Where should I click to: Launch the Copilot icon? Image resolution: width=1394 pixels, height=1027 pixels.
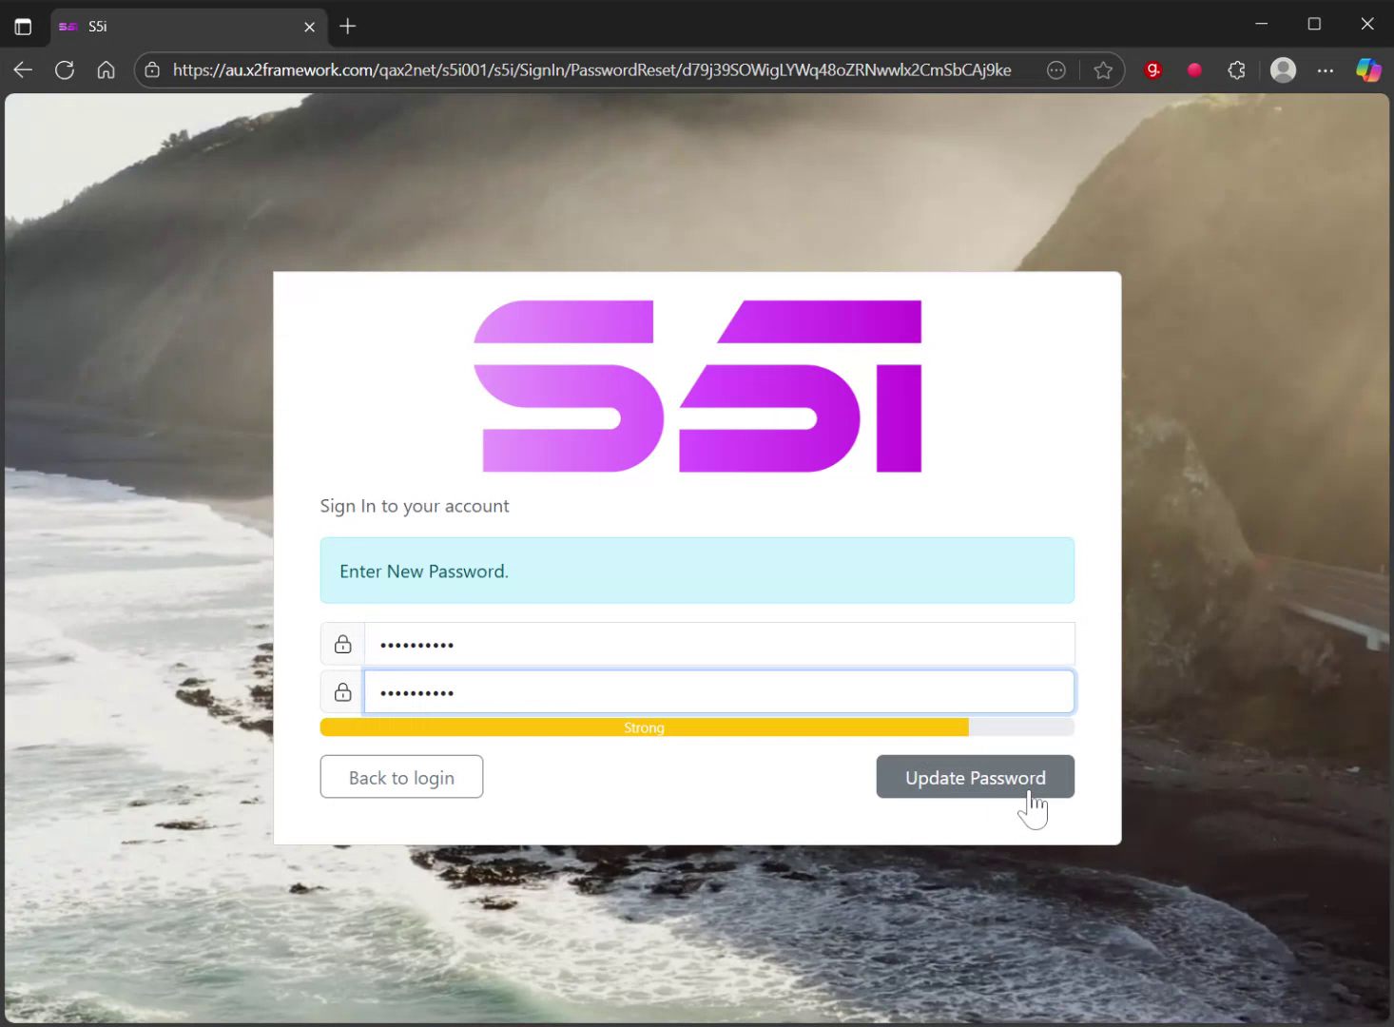(1368, 69)
